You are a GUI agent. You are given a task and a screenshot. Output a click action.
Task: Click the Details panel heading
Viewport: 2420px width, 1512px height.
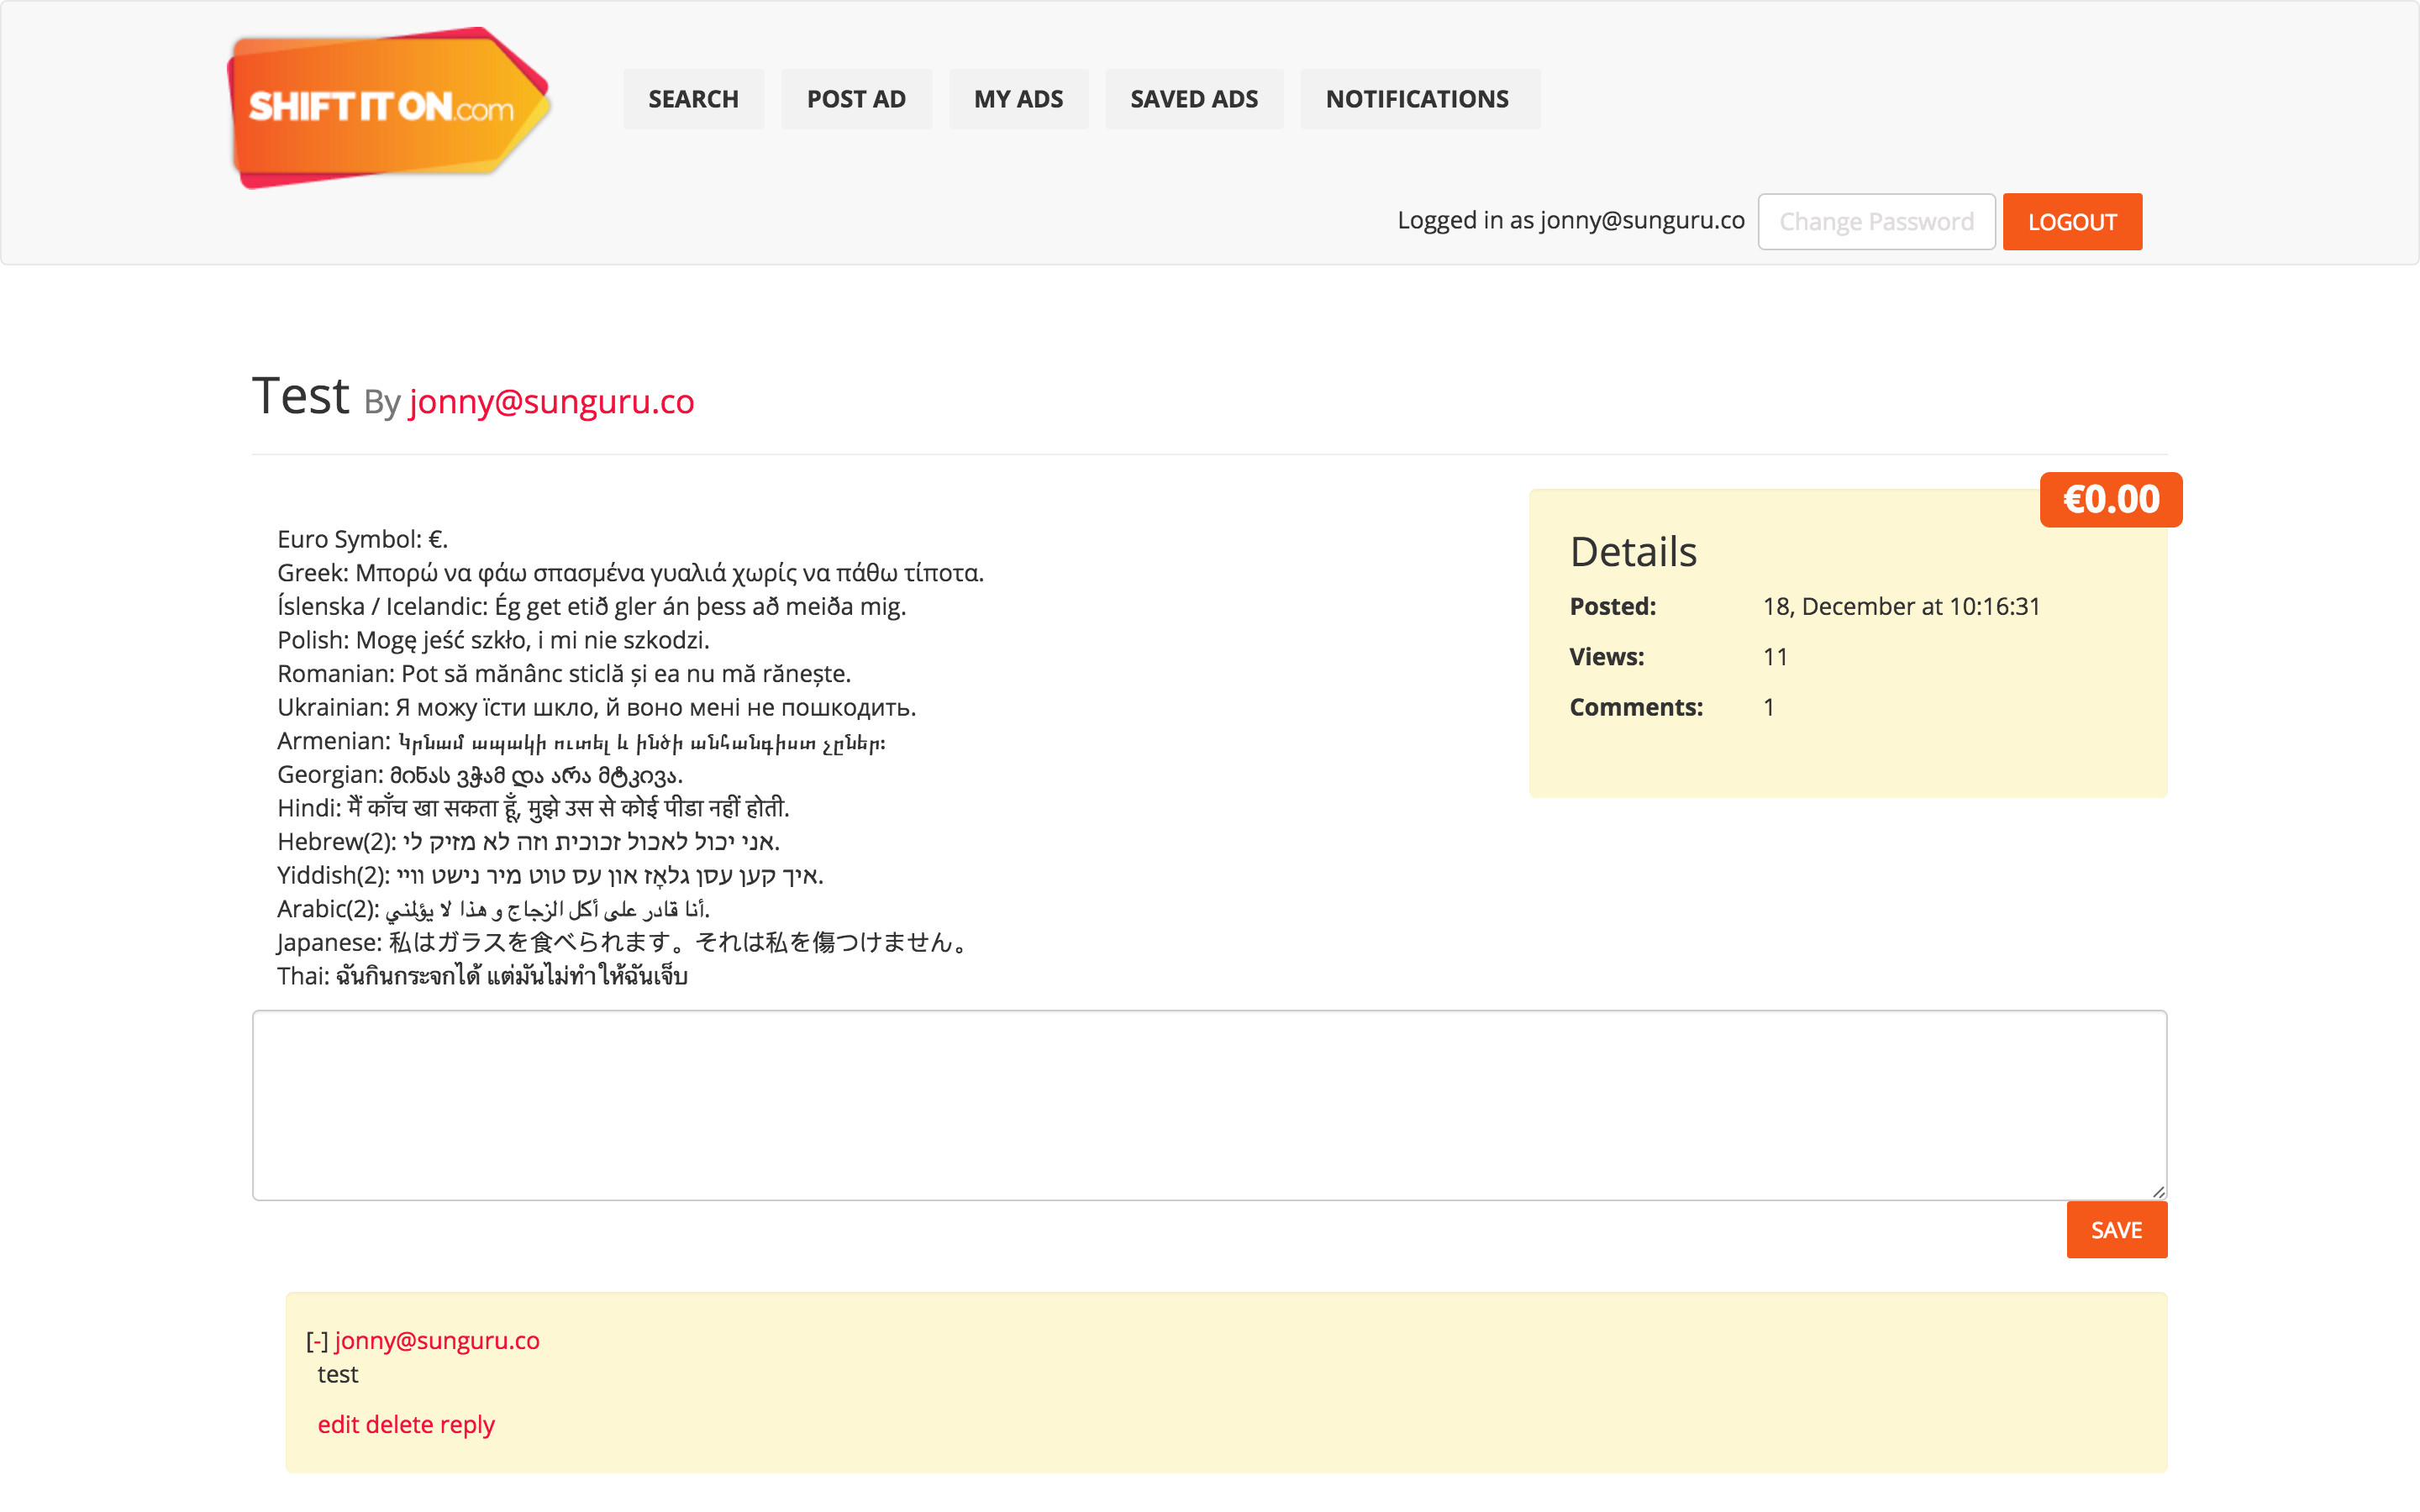pyautogui.click(x=1633, y=552)
